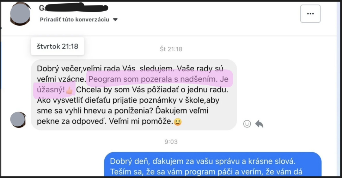Click the smiling face emoji ending the message
This screenshot has height=178, width=342.
click(x=178, y=121)
